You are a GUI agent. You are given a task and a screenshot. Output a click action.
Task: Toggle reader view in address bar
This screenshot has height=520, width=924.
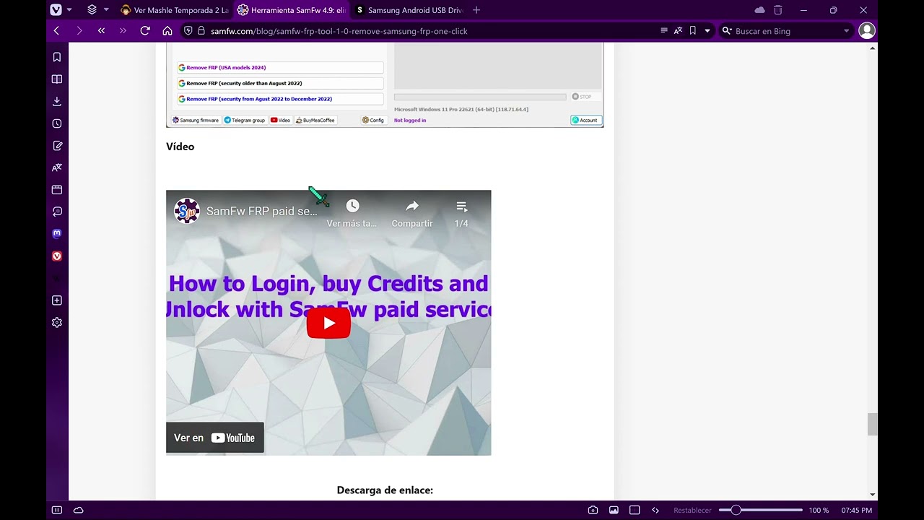[x=664, y=31]
